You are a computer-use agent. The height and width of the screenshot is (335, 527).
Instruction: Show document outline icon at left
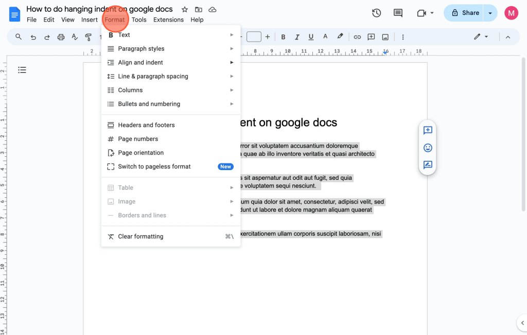(22, 70)
